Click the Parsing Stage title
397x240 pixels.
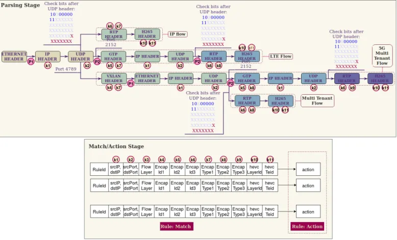[x=20, y=5]
